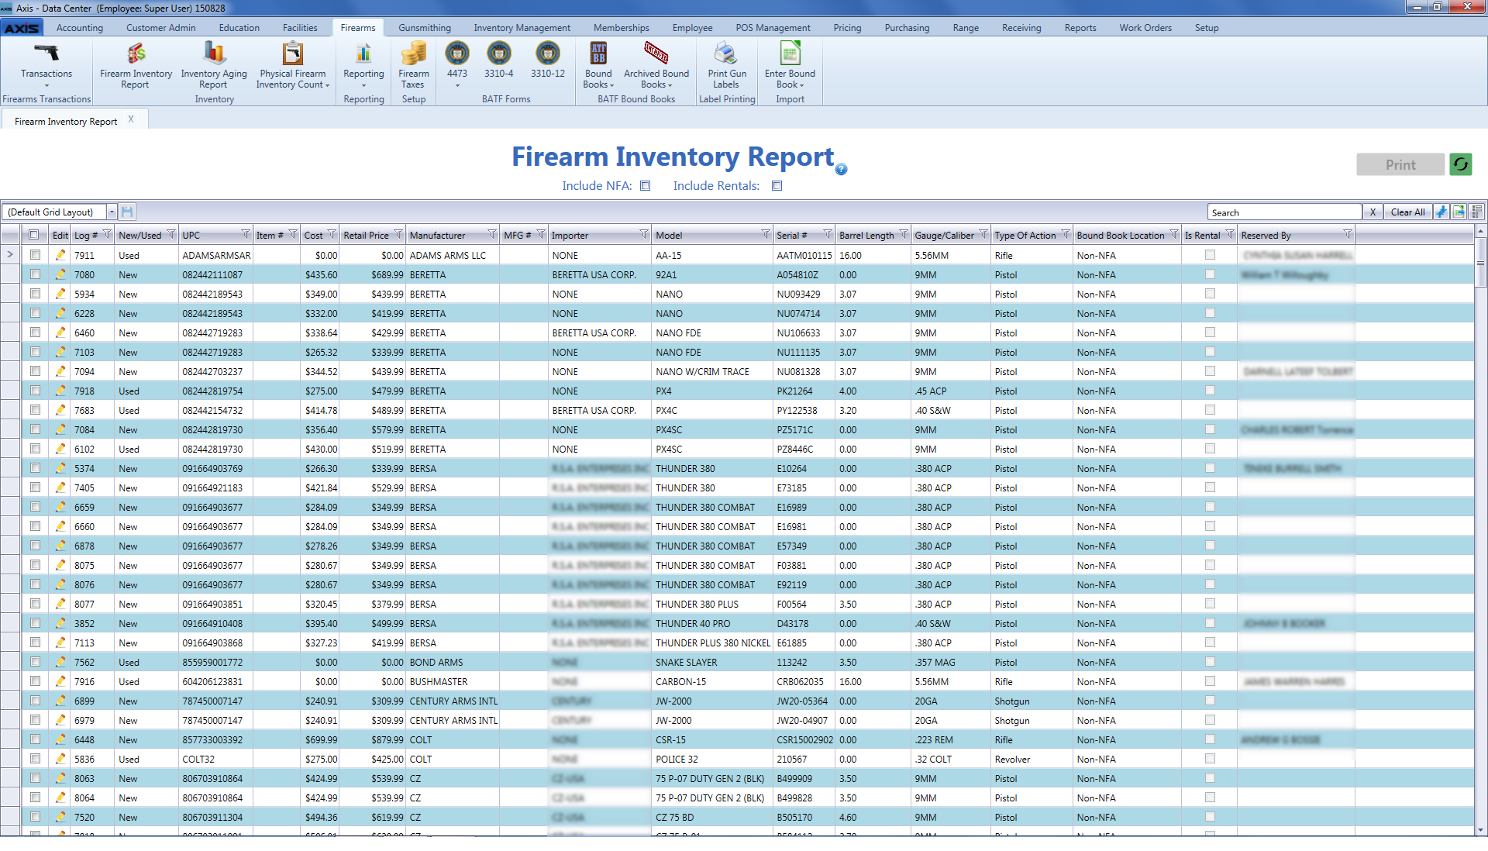The image size is (1488, 851).
Task: Expand row indicator arrow for log 7911
Action: [x=10, y=254]
